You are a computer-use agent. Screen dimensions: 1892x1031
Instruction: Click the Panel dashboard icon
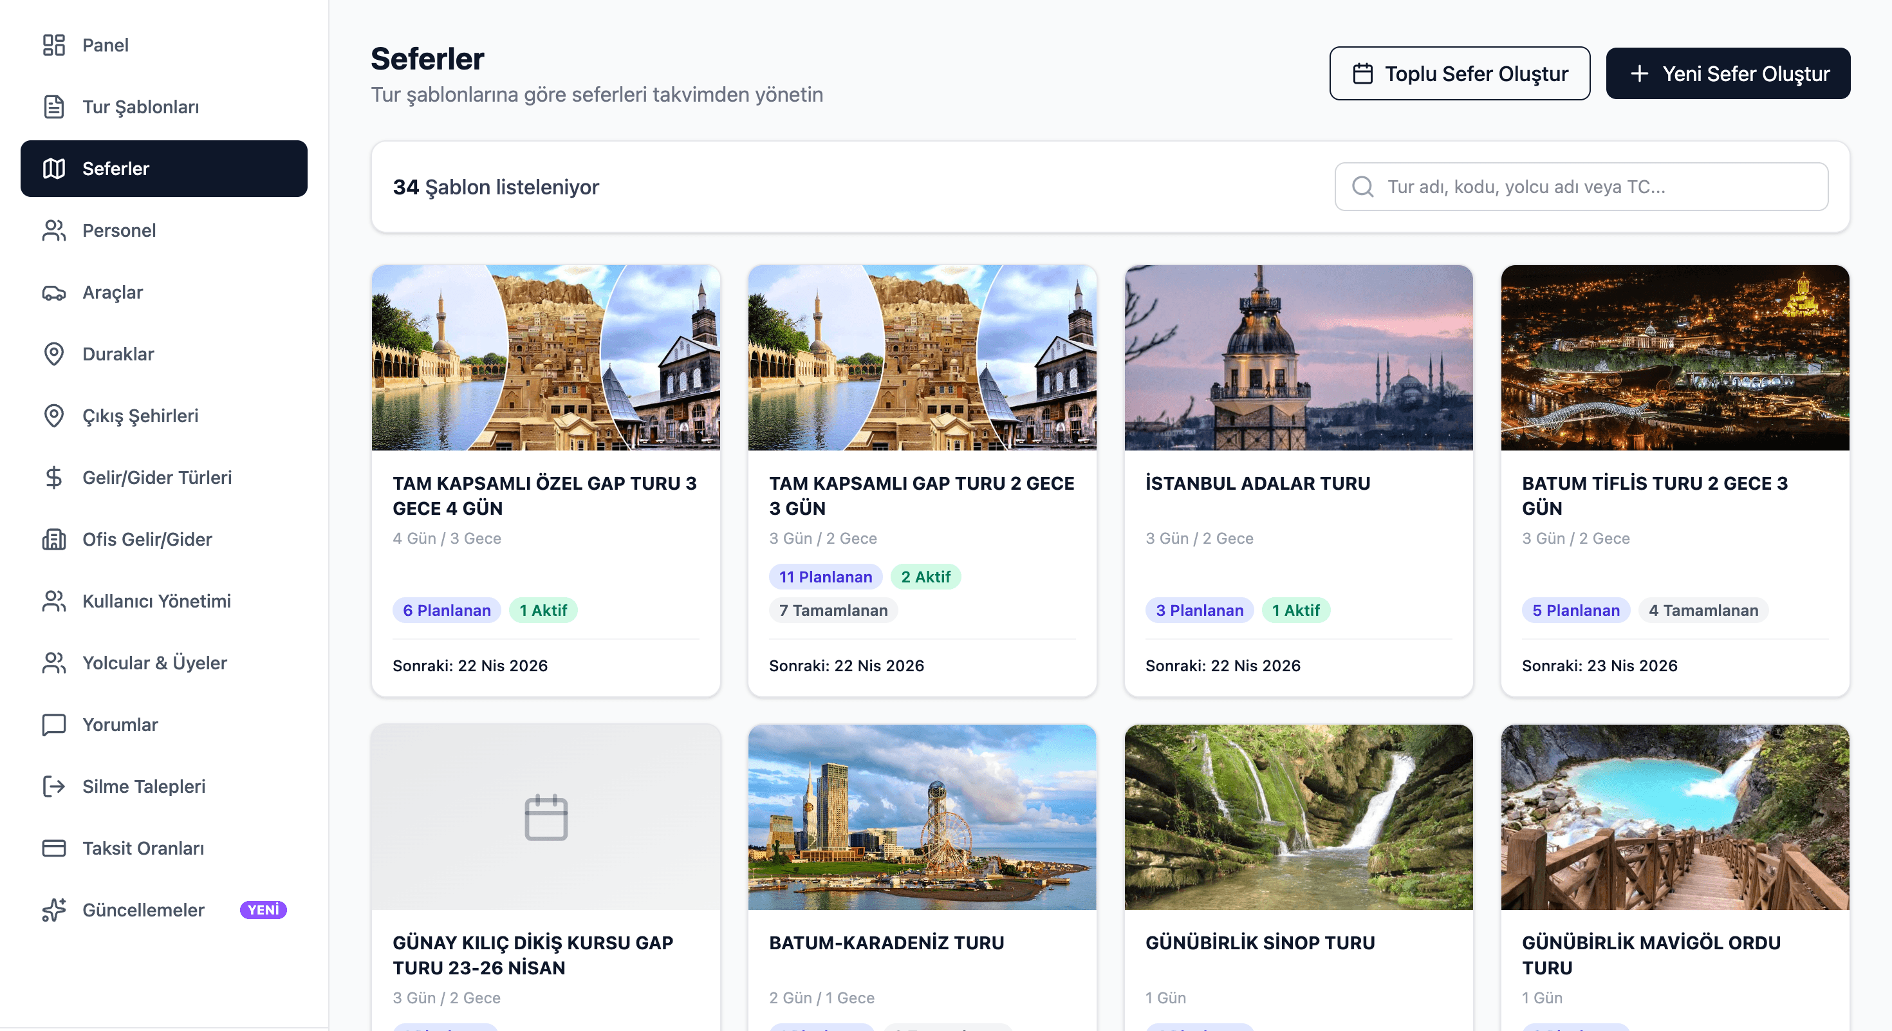[x=53, y=45]
